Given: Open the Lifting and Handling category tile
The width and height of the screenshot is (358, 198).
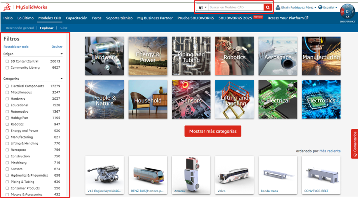Looking at the screenshot, I should tap(234, 99).
